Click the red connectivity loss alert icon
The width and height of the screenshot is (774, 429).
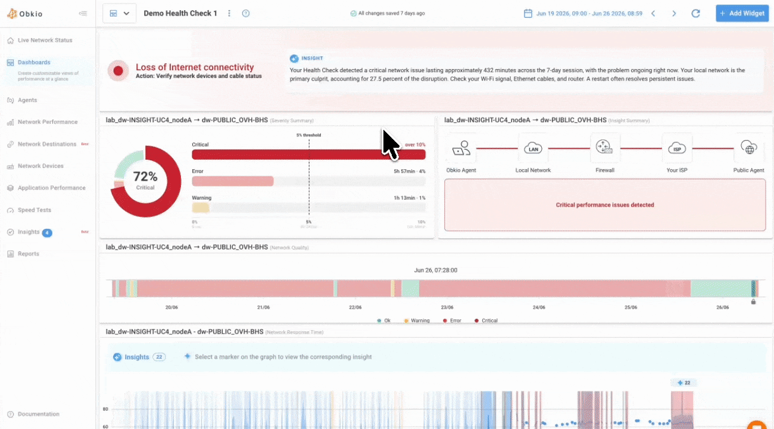(118, 71)
